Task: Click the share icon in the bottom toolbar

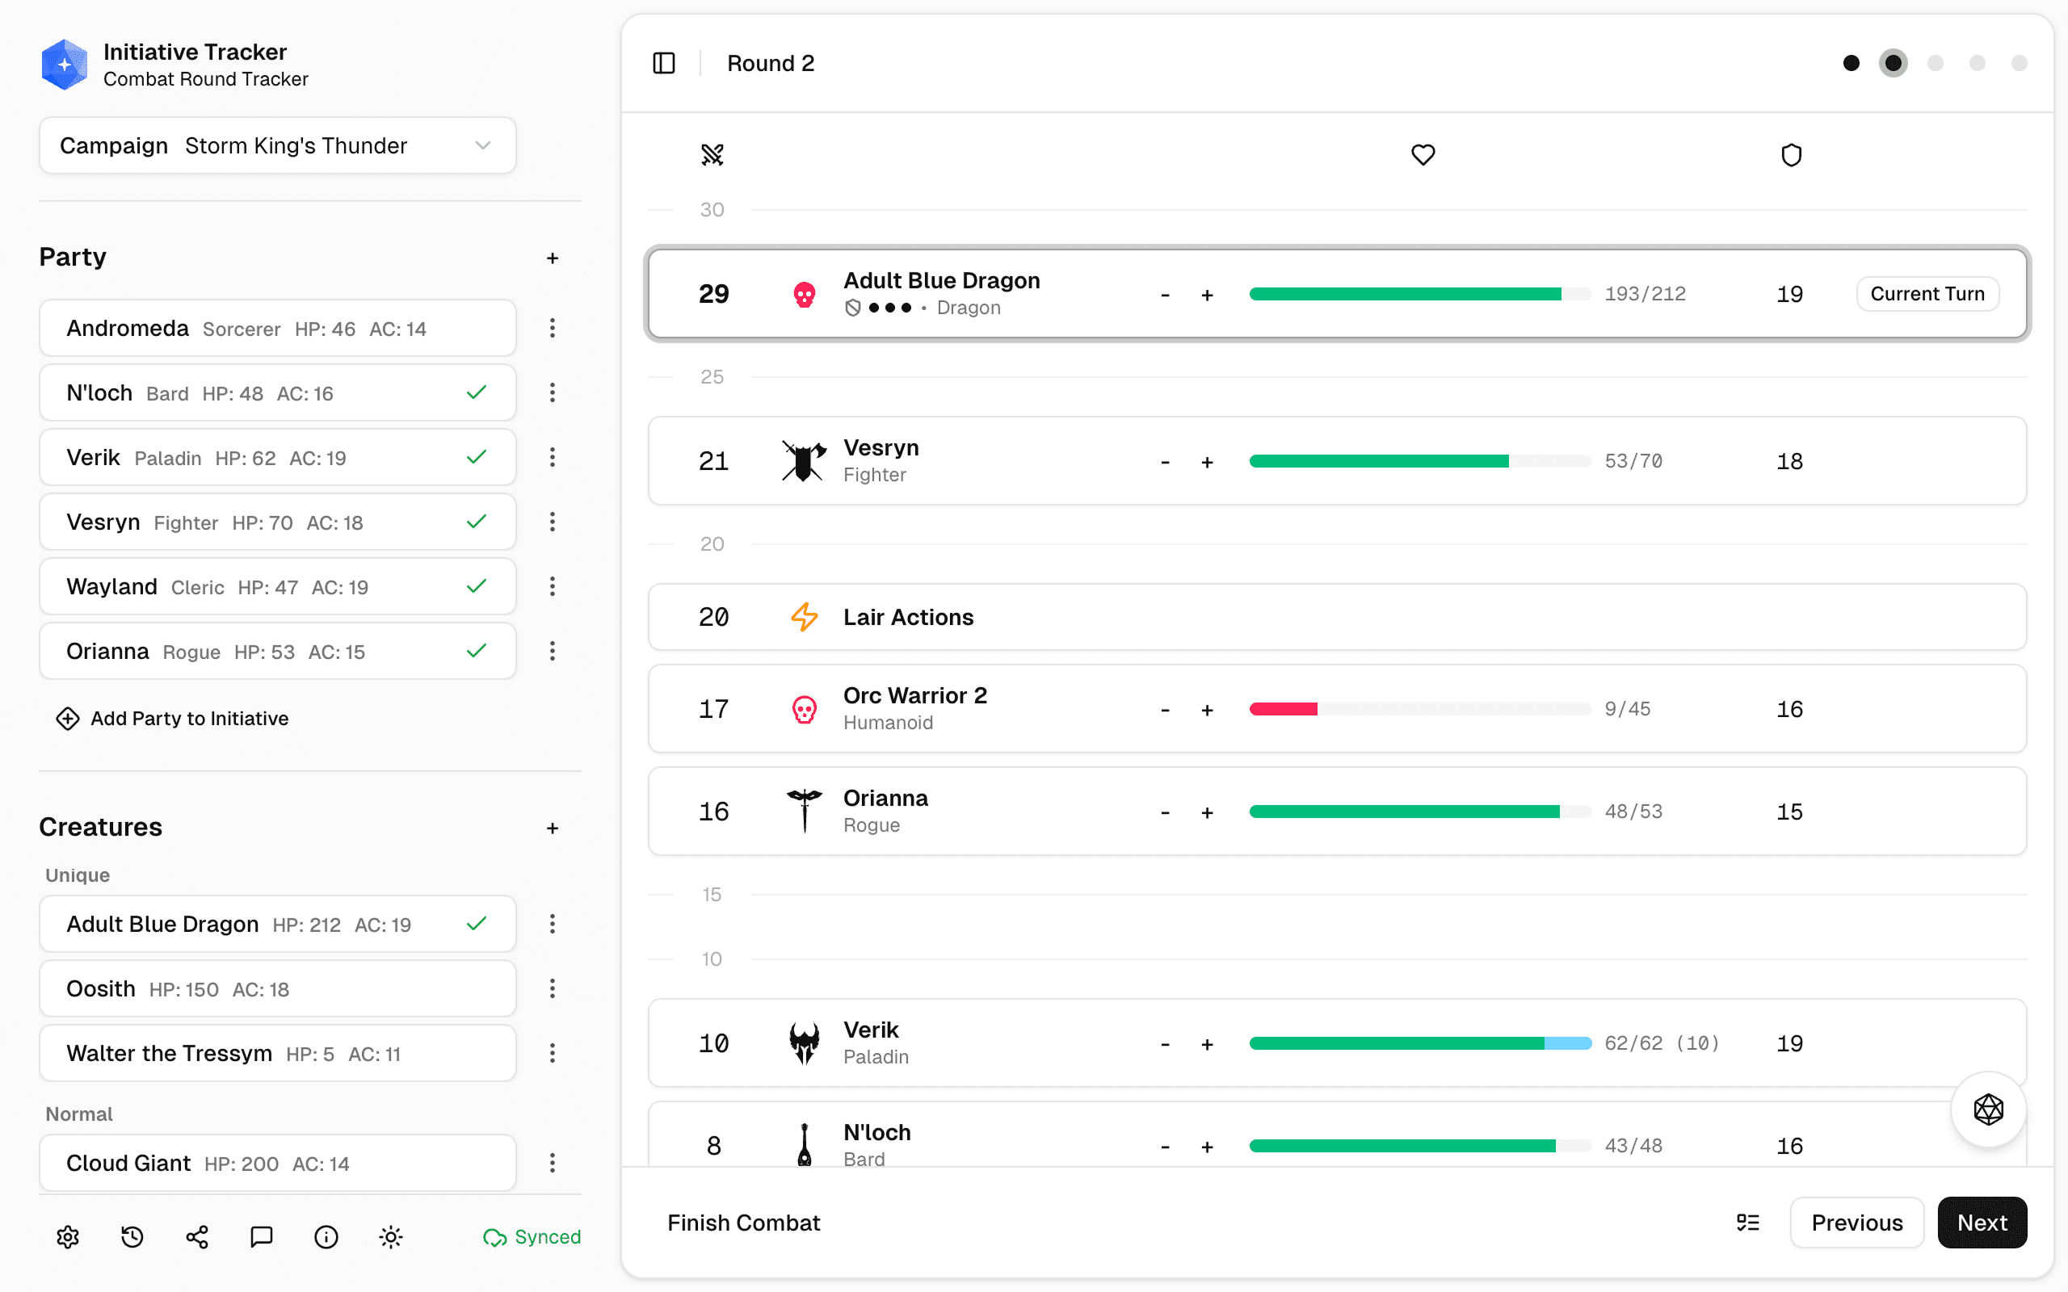Action: [x=197, y=1236]
